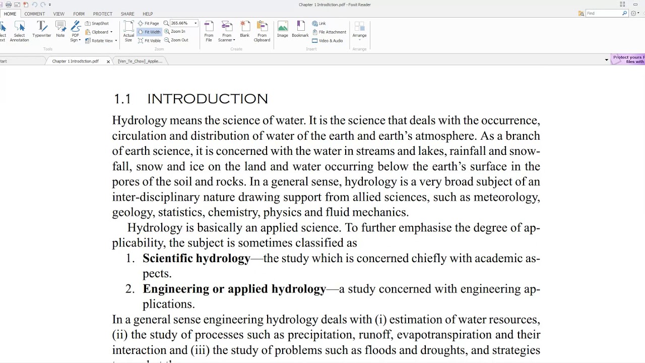Open the advanced folder search icon
645x363 pixels.
tap(581, 14)
